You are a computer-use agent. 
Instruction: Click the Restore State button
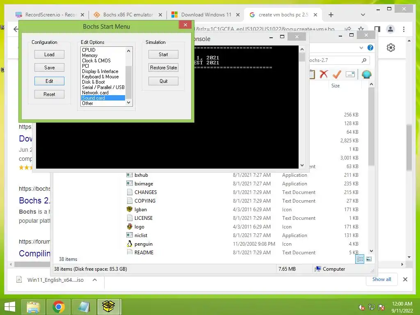pyautogui.click(x=163, y=68)
